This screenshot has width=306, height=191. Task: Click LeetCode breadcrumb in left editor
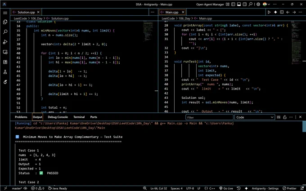(20, 18)
